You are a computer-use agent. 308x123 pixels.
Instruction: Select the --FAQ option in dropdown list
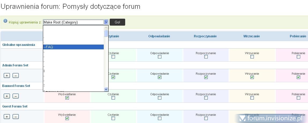coord(73,47)
